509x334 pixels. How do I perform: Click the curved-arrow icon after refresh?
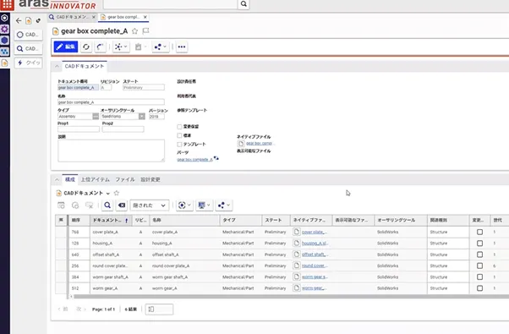click(x=101, y=47)
